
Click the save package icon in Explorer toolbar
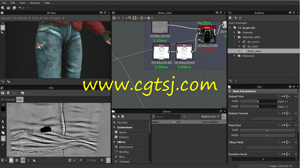click(230, 18)
